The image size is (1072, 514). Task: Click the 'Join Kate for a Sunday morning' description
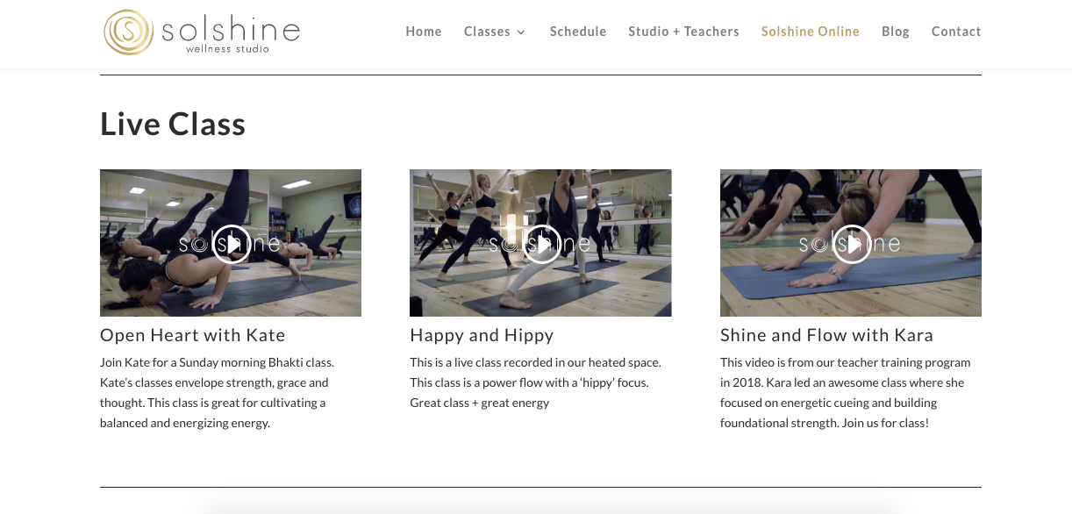coord(217,392)
